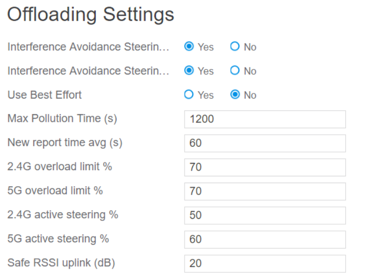Viewport: 381px width, 277px height.
Task: Select No for second Interference Avoidance Steering row
Action: 235,71
